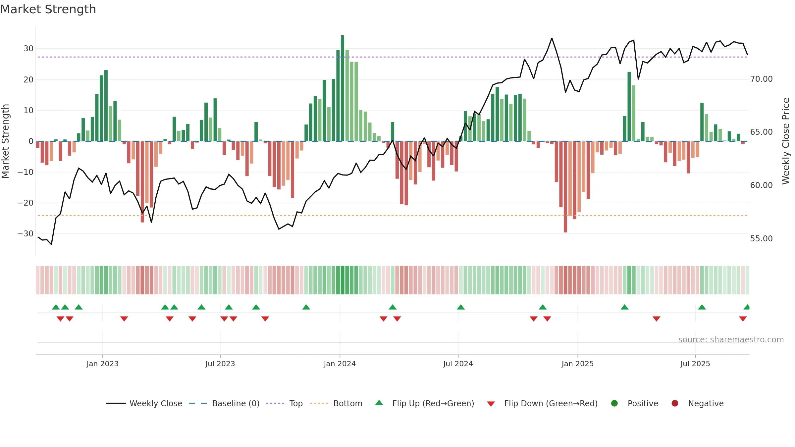Click the Jul 2023 x-axis label
795x447 pixels.
(x=220, y=364)
